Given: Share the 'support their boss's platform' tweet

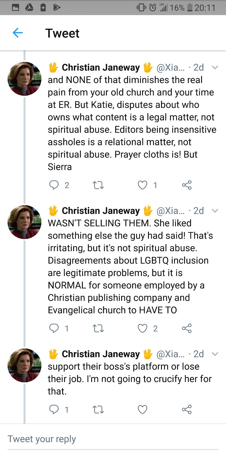Looking at the screenshot, I should pos(187,410).
